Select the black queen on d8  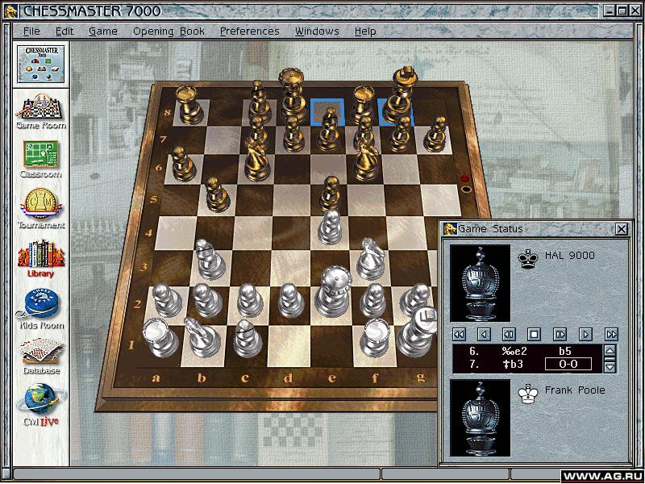(292, 95)
